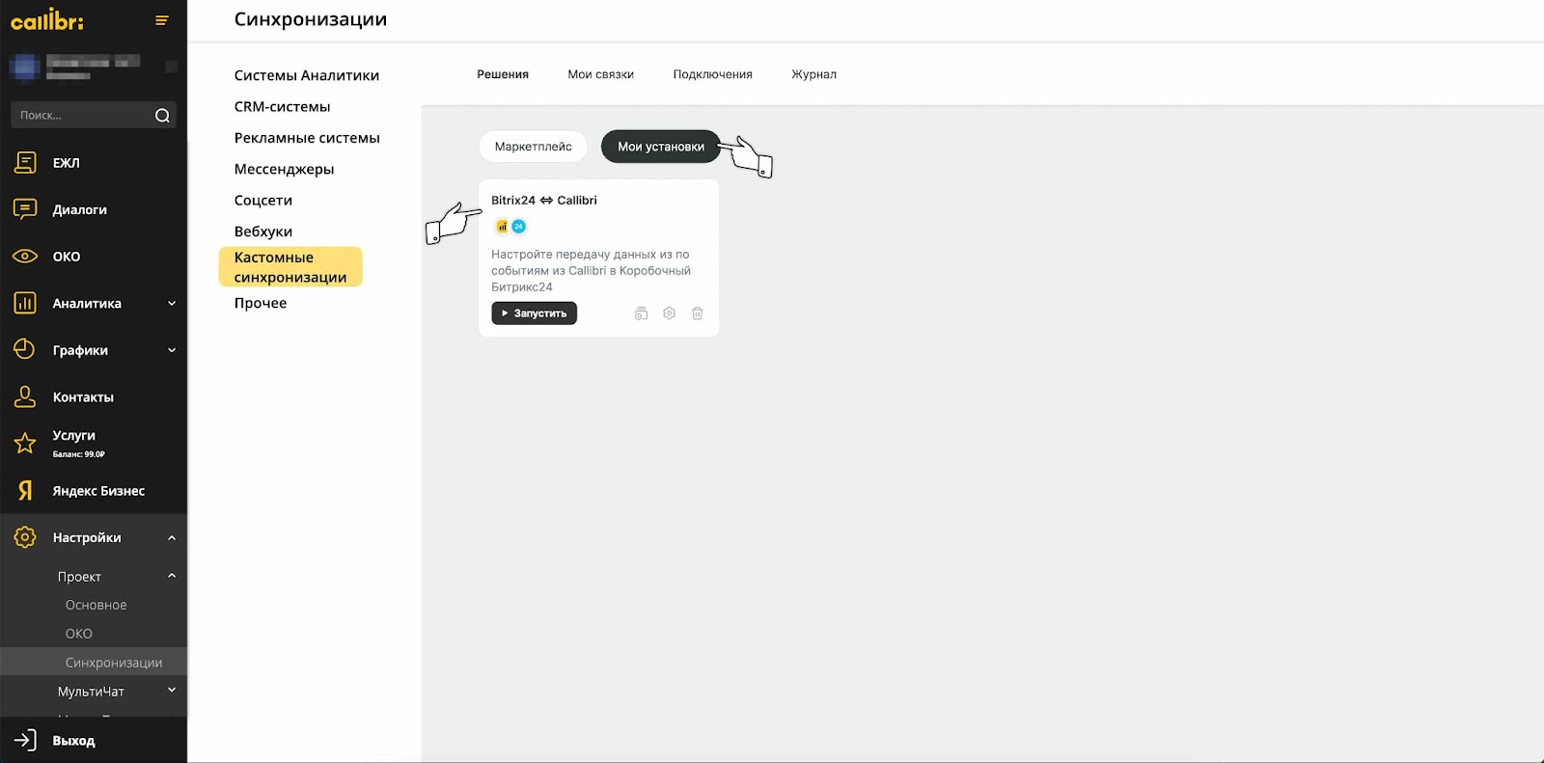1544x763 pixels.
Task: Expand the Графики menu chevron
Action: click(x=172, y=350)
